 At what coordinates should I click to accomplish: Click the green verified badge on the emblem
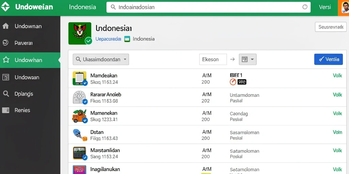pos(88,41)
